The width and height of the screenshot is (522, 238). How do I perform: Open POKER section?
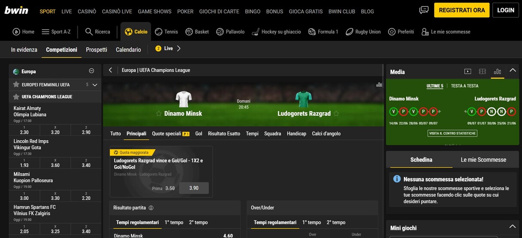(185, 12)
